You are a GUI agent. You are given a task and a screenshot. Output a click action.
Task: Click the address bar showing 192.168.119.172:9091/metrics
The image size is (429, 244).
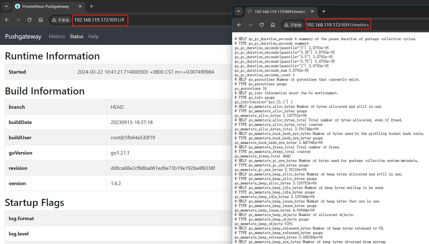[x=338, y=25]
